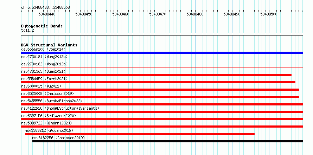Click the Cytogenetic Bands track title
This screenshot has height=155, width=313.
click(x=42, y=26)
